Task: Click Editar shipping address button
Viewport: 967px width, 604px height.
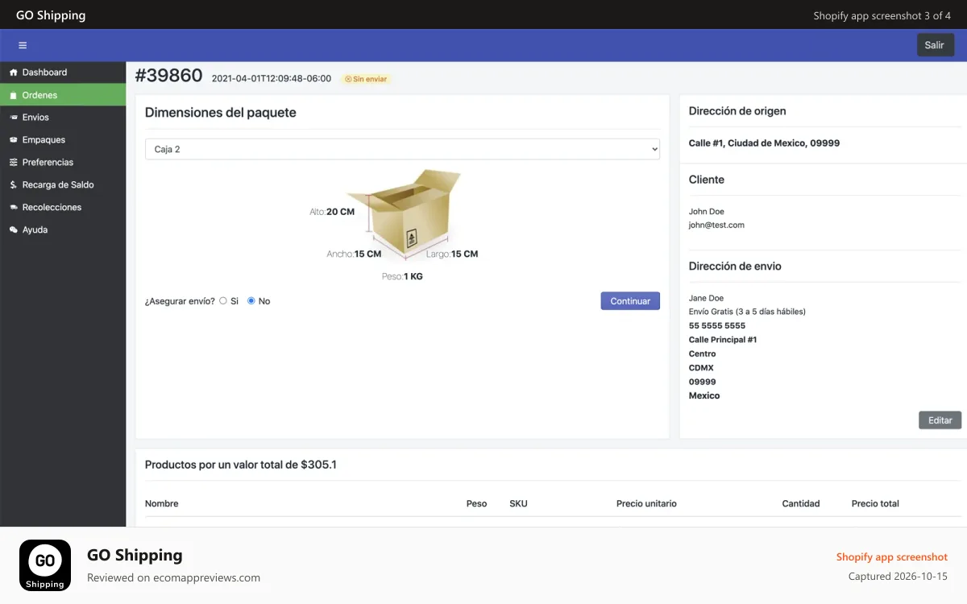Action: (940, 420)
